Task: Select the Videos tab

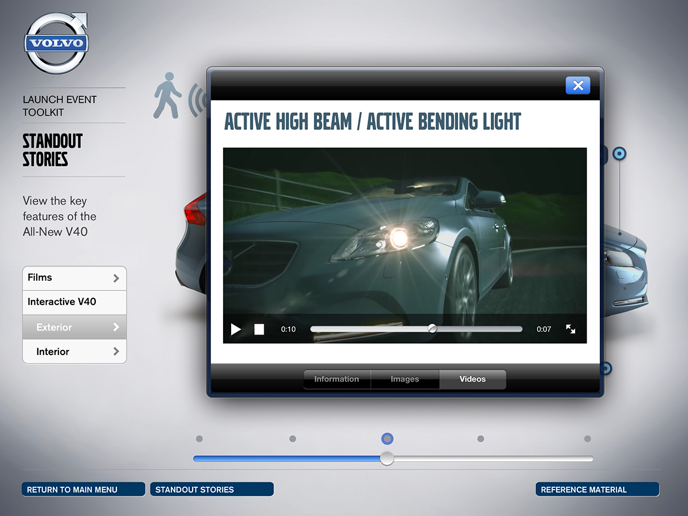Action: click(x=472, y=379)
